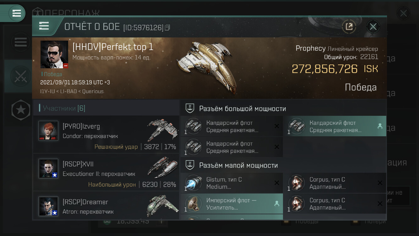
Task: Copy the battle report ID 5976126
Action: tap(167, 28)
